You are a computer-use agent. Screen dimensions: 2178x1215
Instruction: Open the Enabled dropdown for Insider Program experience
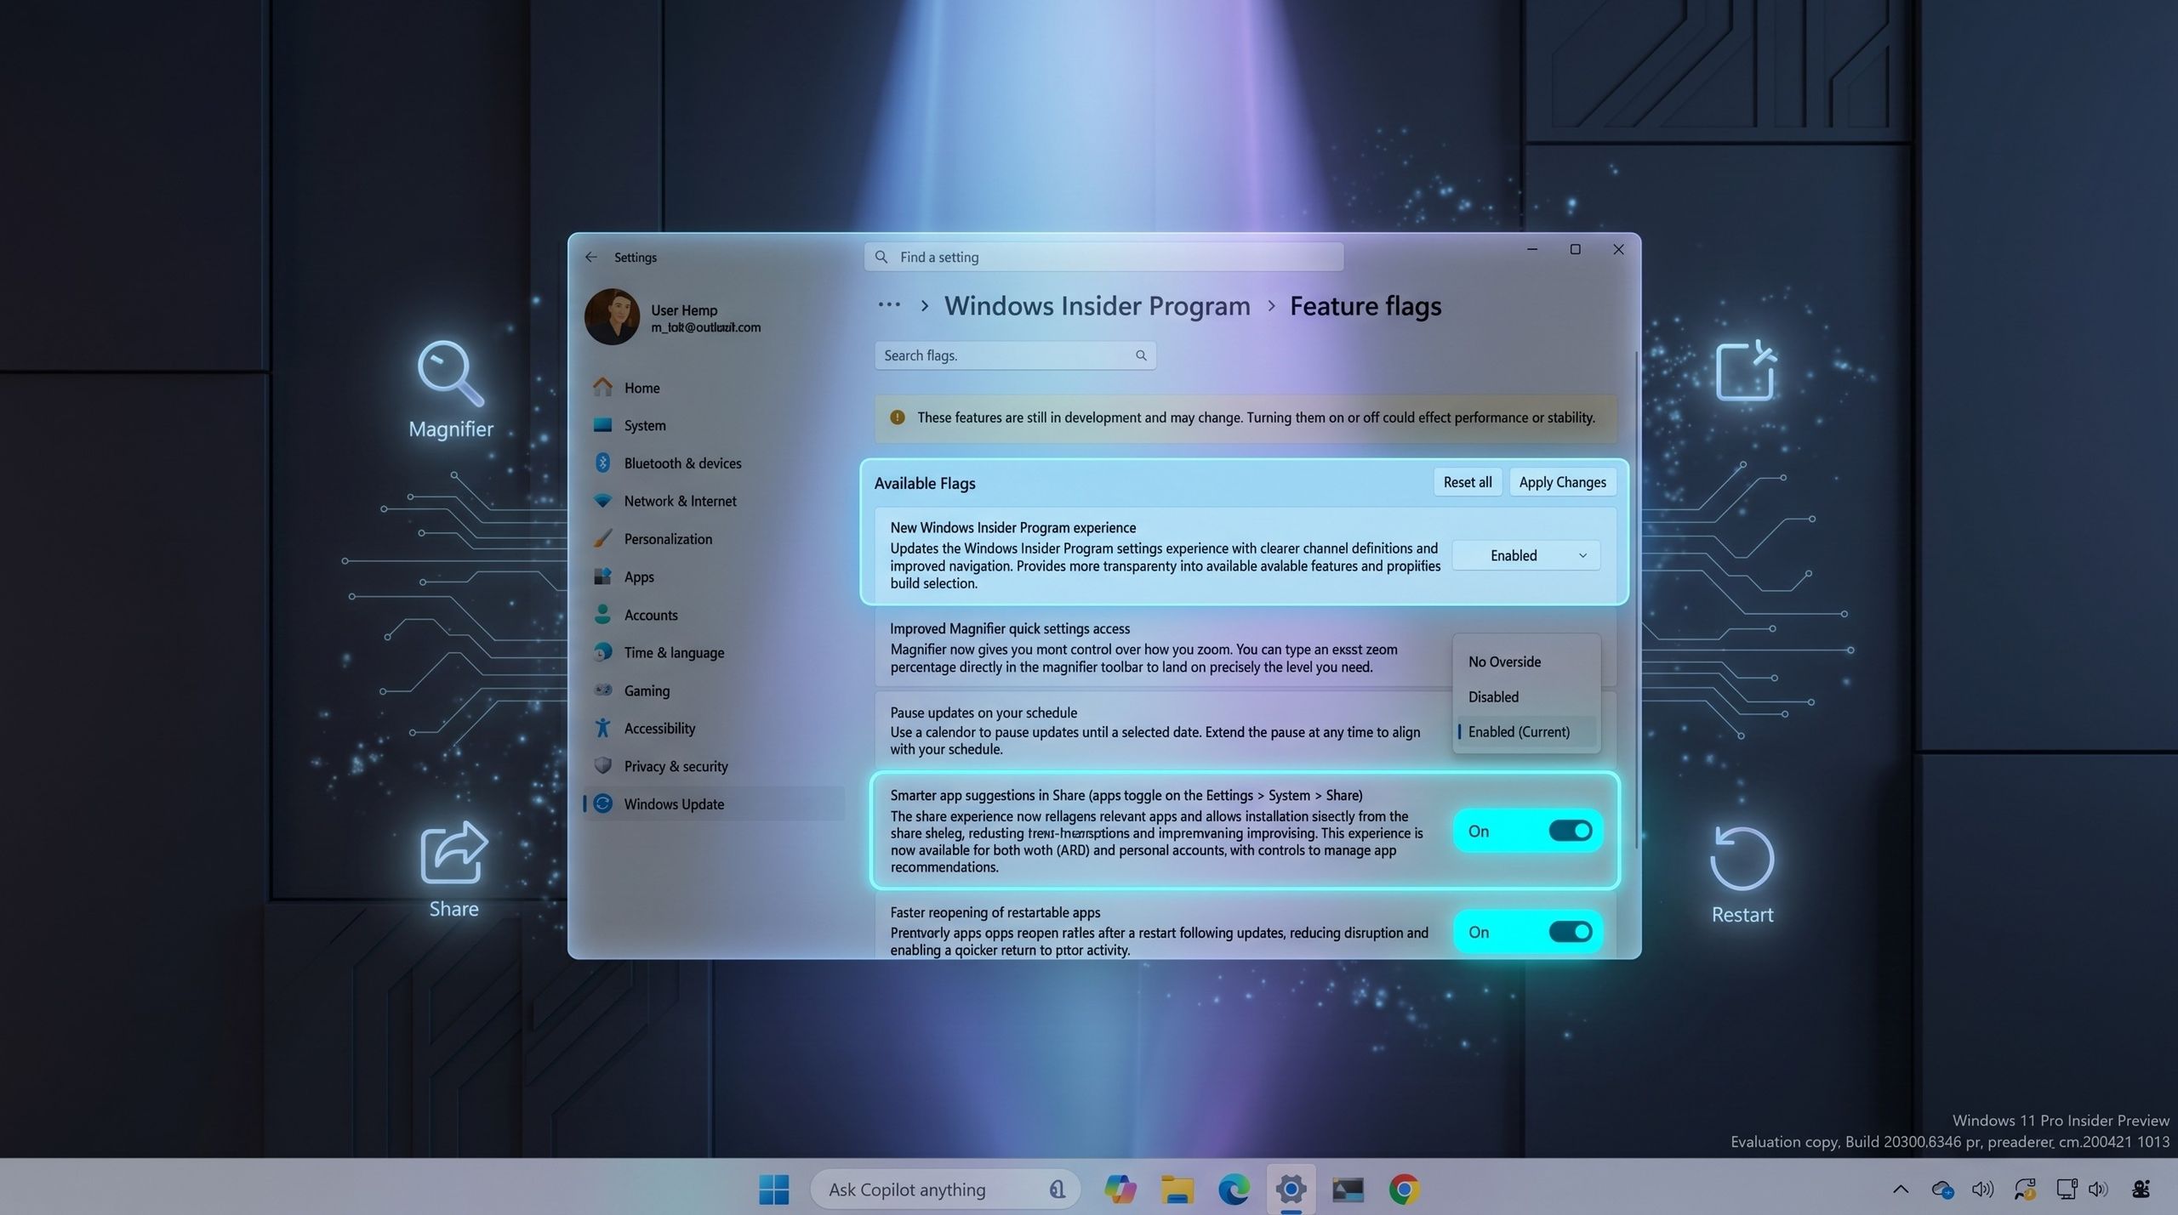pyautogui.click(x=1526, y=555)
